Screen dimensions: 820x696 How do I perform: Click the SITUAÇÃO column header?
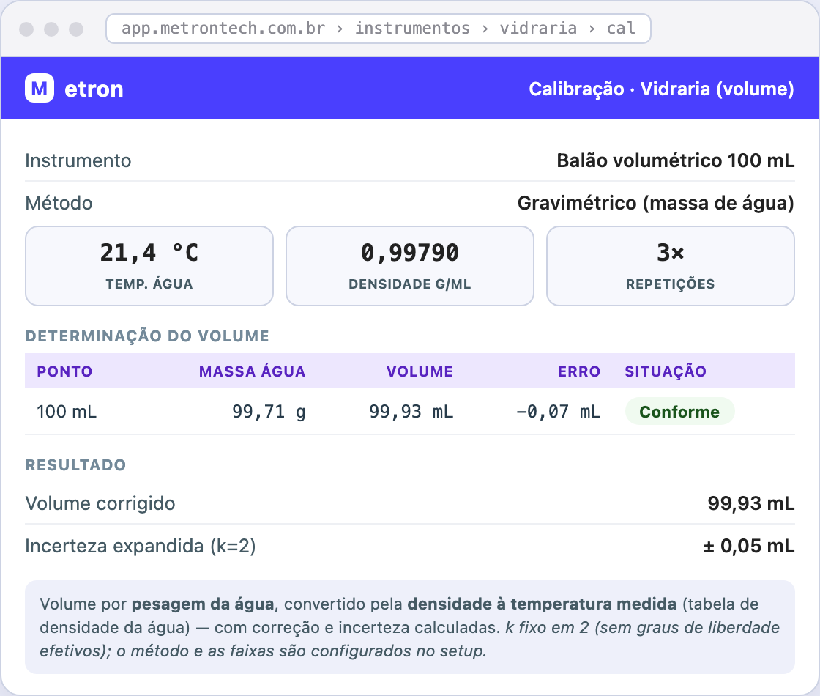(666, 371)
